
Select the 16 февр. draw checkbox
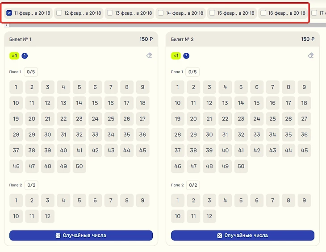tap(263, 13)
